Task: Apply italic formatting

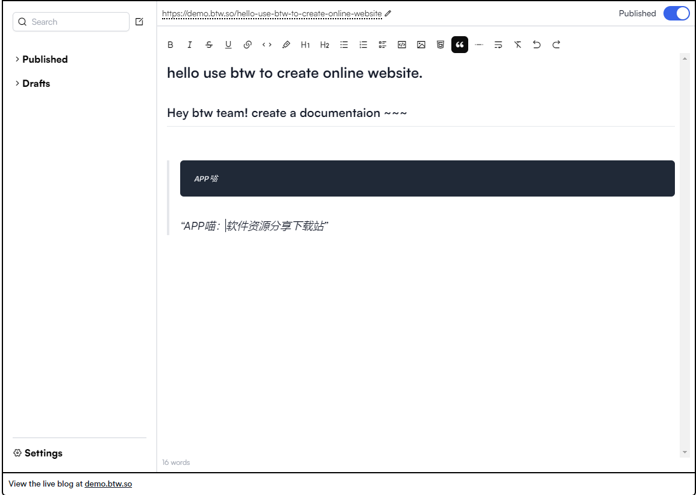Action: 190,45
